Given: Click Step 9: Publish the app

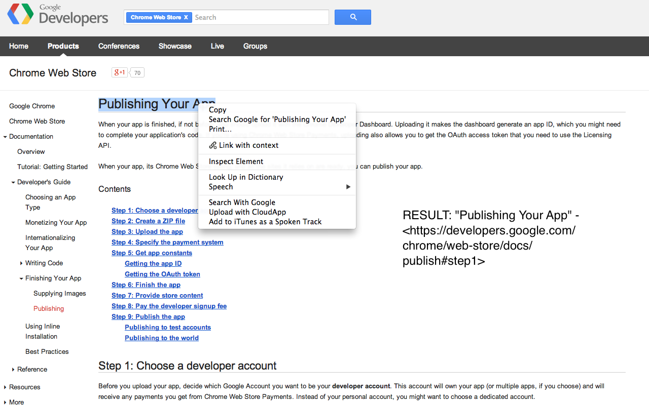Looking at the screenshot, I should (148, 317).
